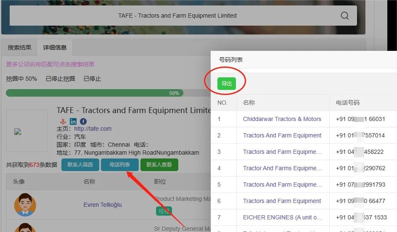Click the 共获取到673条数据 count text
Screen dimensions: 397x232
point(32,165)
